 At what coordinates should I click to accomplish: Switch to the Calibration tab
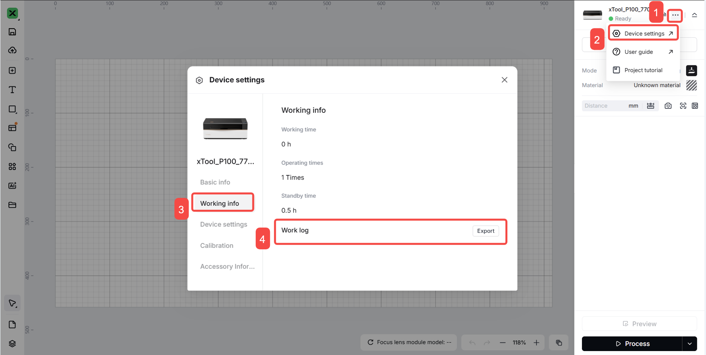click(216, 245)
